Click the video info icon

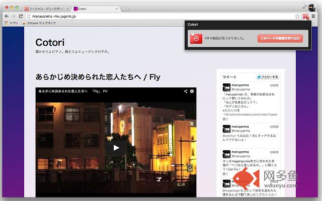[192, 91]
